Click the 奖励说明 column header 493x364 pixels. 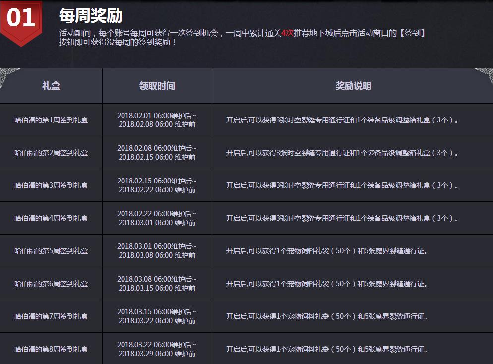tap(353, 86)
